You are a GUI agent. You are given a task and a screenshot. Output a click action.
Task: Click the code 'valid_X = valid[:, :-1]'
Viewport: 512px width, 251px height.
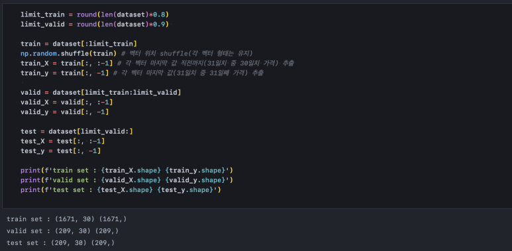[x=67, y=103]
